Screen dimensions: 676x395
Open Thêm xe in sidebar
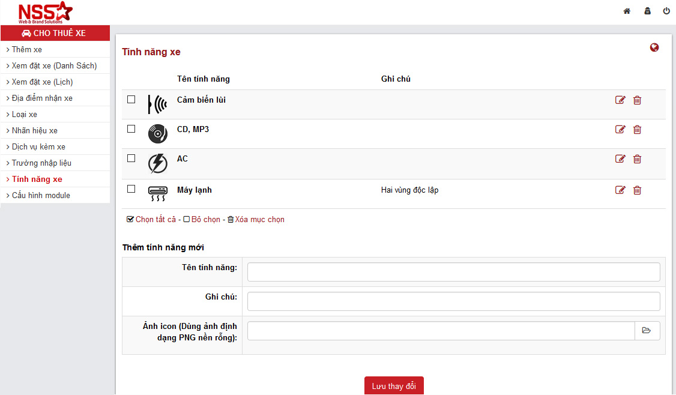27,49
